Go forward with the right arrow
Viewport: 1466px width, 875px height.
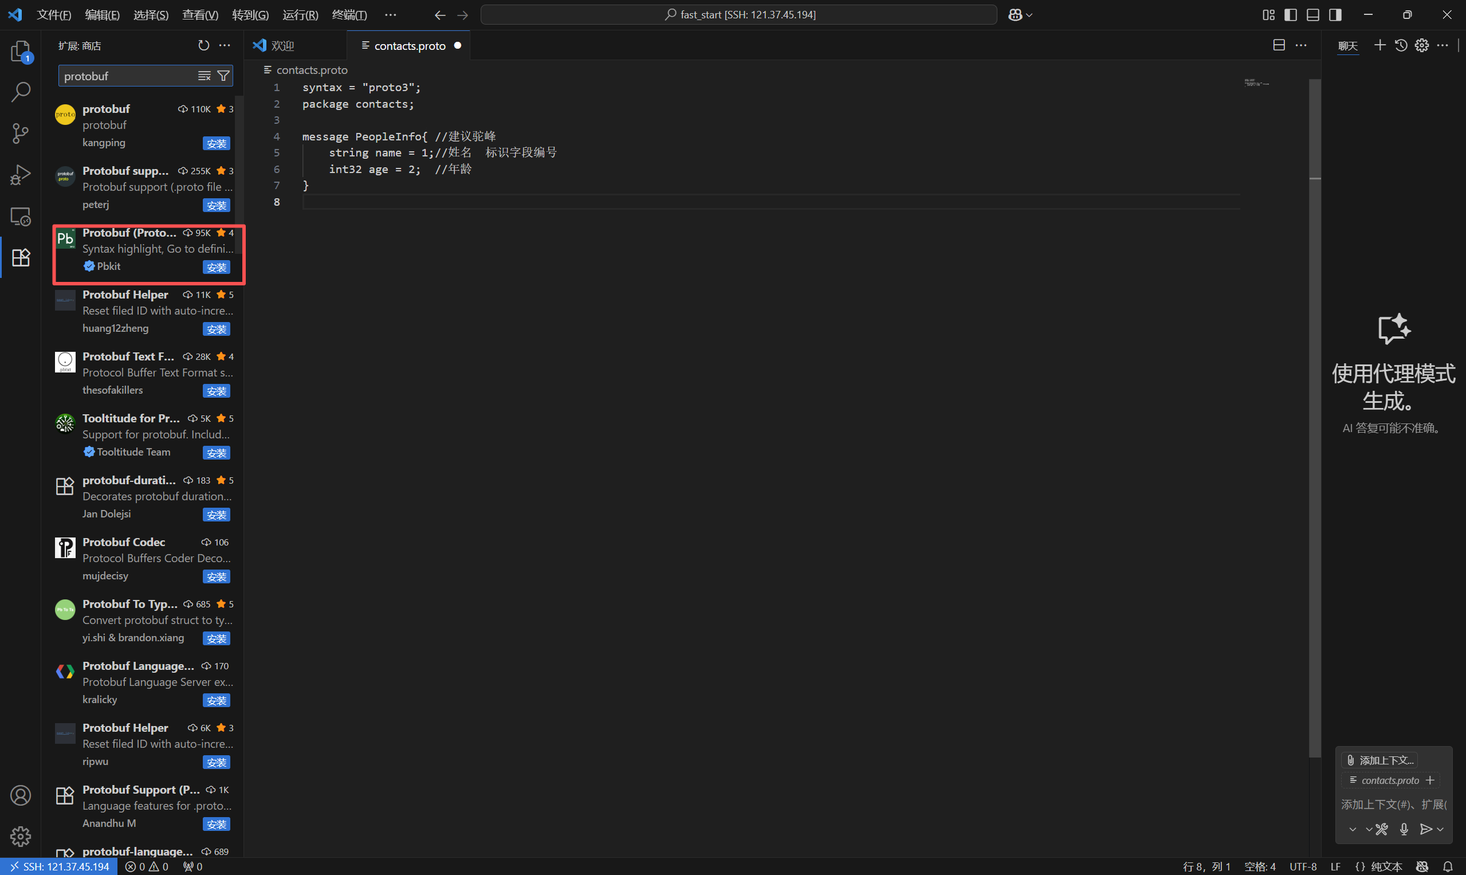(463, 15)
